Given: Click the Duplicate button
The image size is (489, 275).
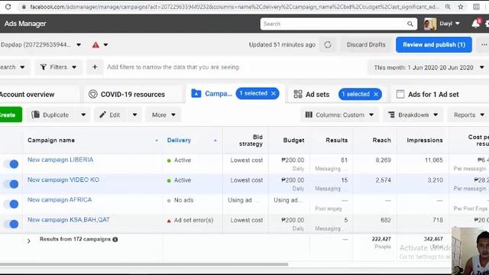Looking at the screenshot, I should [x=51, y=115].
